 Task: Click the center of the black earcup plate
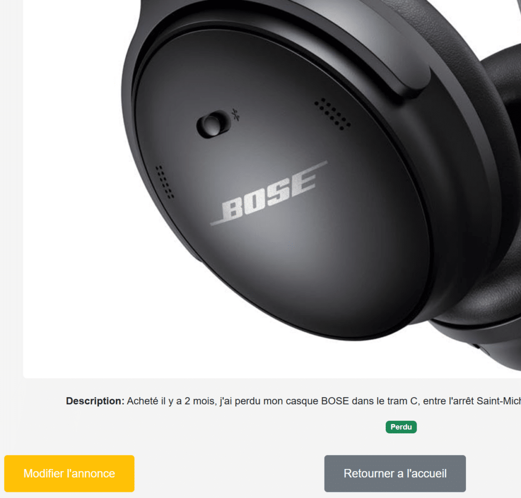282,186
